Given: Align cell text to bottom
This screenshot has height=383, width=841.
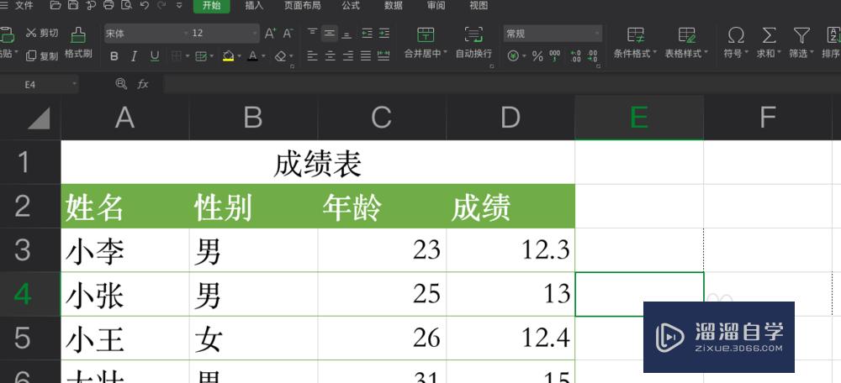Looking at the screenshot, I should (x=347, y=34).
